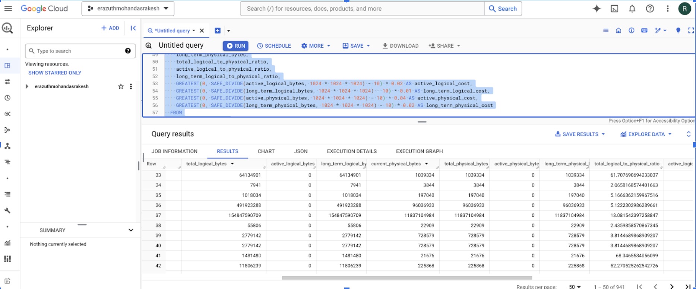Select cell value 154847590709 in total_logical_bytes
The width and height of the screenshot is (696, 289).
(x=244, y=215)
